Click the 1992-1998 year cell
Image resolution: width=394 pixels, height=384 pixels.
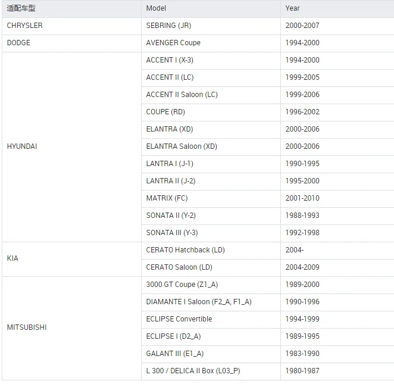click(x=337, y=233)
